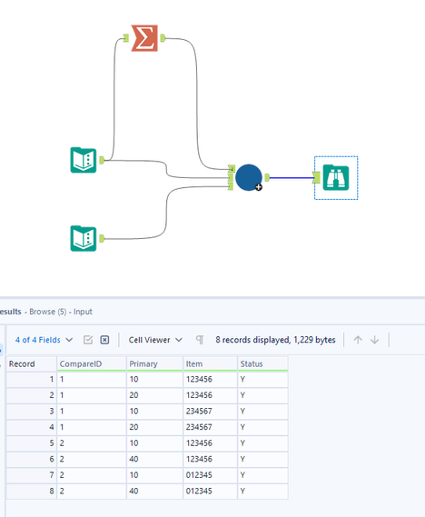Select the Summarize tool on canvas

(x=144, y=38)
